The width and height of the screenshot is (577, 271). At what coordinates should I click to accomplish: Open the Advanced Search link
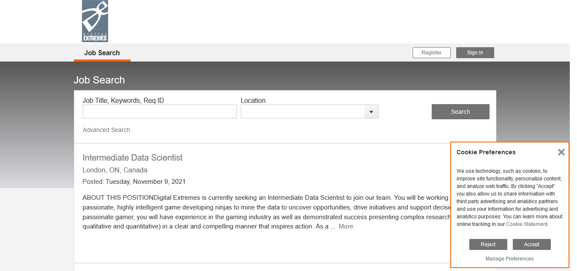coord(106,130)
